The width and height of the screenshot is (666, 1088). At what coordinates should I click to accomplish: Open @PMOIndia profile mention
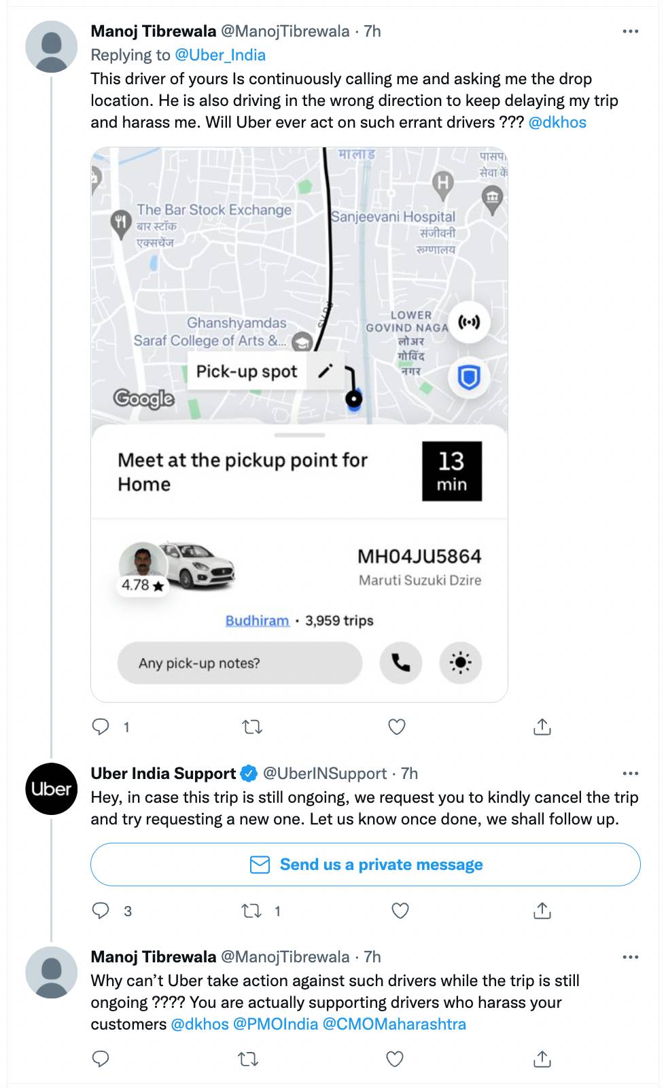click(x=275, y=1024)
